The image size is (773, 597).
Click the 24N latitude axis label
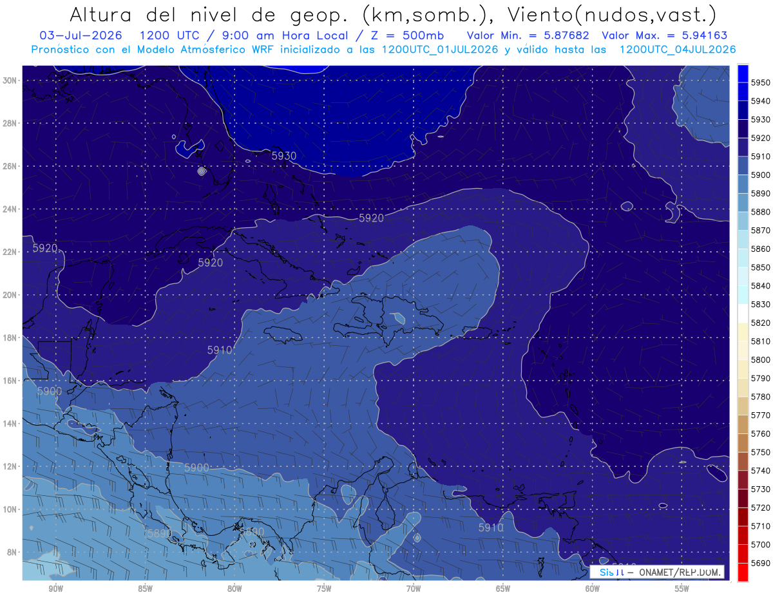coord(11,209)
